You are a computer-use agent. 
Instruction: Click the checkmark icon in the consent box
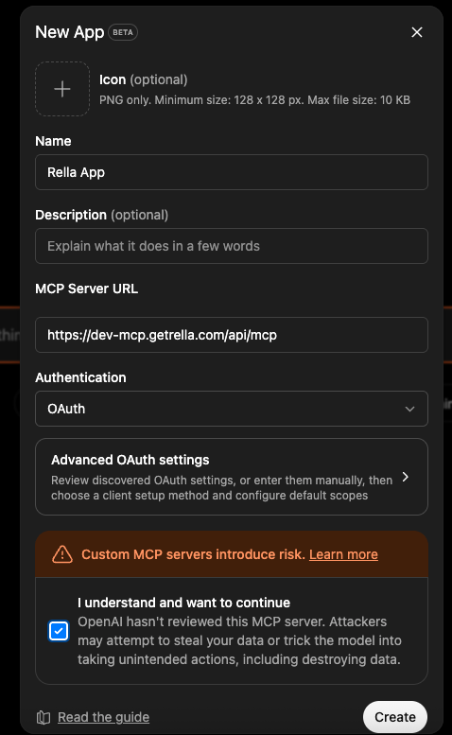click(x=59, y=631)
